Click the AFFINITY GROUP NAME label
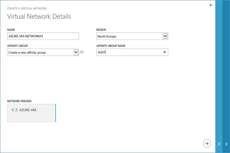The height and width of the screenshot is (153, 230). pos(111,46)
